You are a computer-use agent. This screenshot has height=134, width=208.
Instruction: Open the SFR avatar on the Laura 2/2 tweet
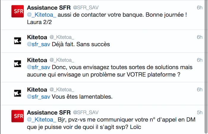[x=18, y=11]
